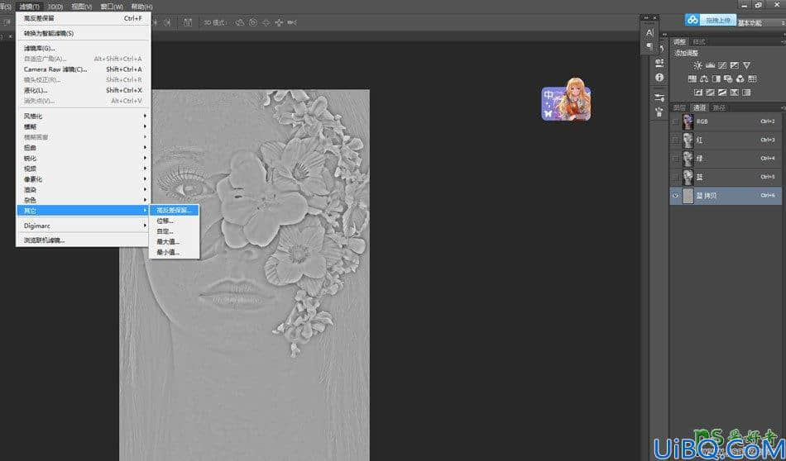
Task: Open the Brush Presets panel icon
Action: point(659,98)
